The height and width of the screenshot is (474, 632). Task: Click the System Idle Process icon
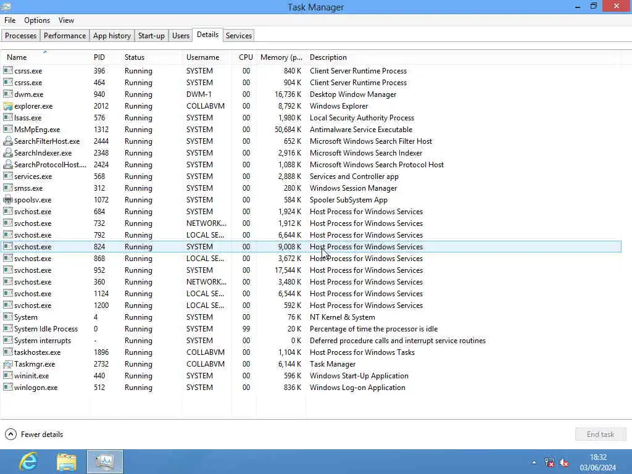7,328
